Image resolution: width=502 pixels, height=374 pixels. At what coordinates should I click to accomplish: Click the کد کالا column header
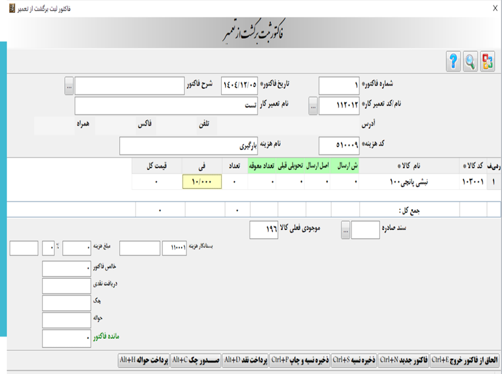pyautogui.click(x=473, y=166)
